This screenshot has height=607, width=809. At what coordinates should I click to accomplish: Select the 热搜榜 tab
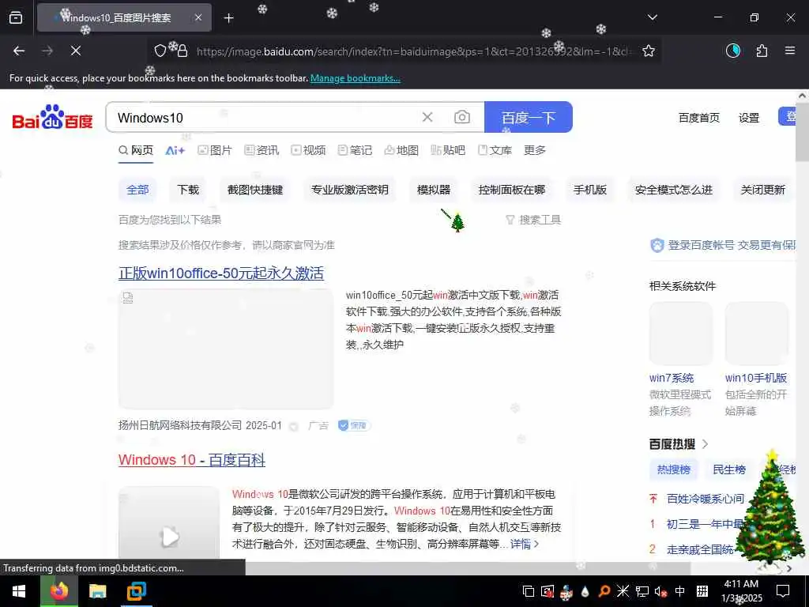tap(673, 469)
